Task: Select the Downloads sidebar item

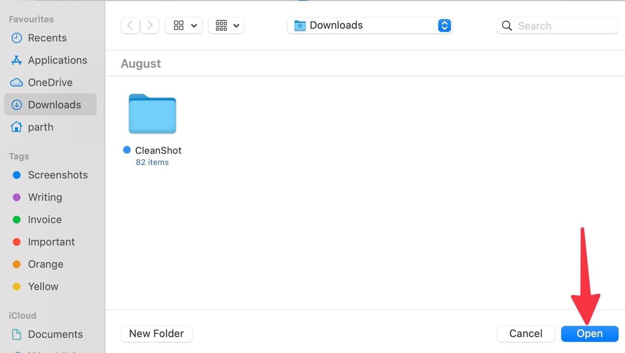Action: point(54,104)
